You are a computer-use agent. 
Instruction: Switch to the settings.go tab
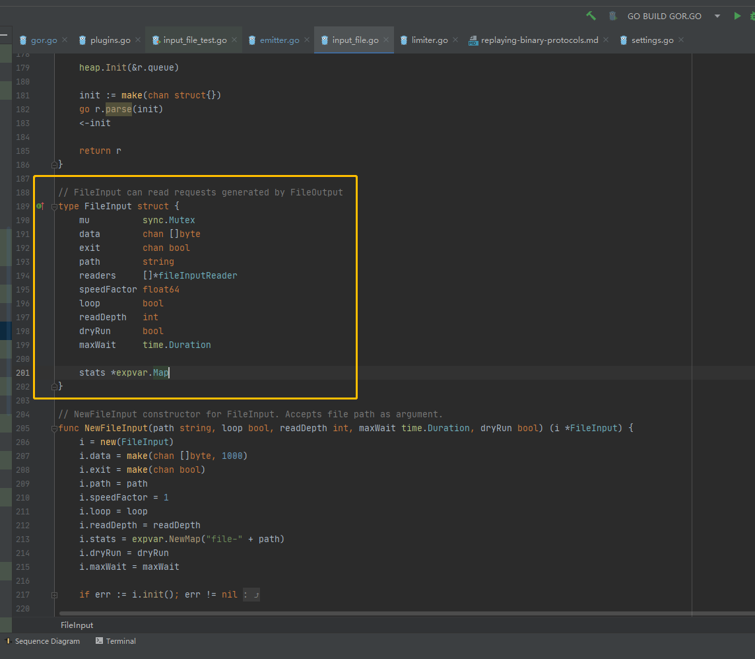653,40
